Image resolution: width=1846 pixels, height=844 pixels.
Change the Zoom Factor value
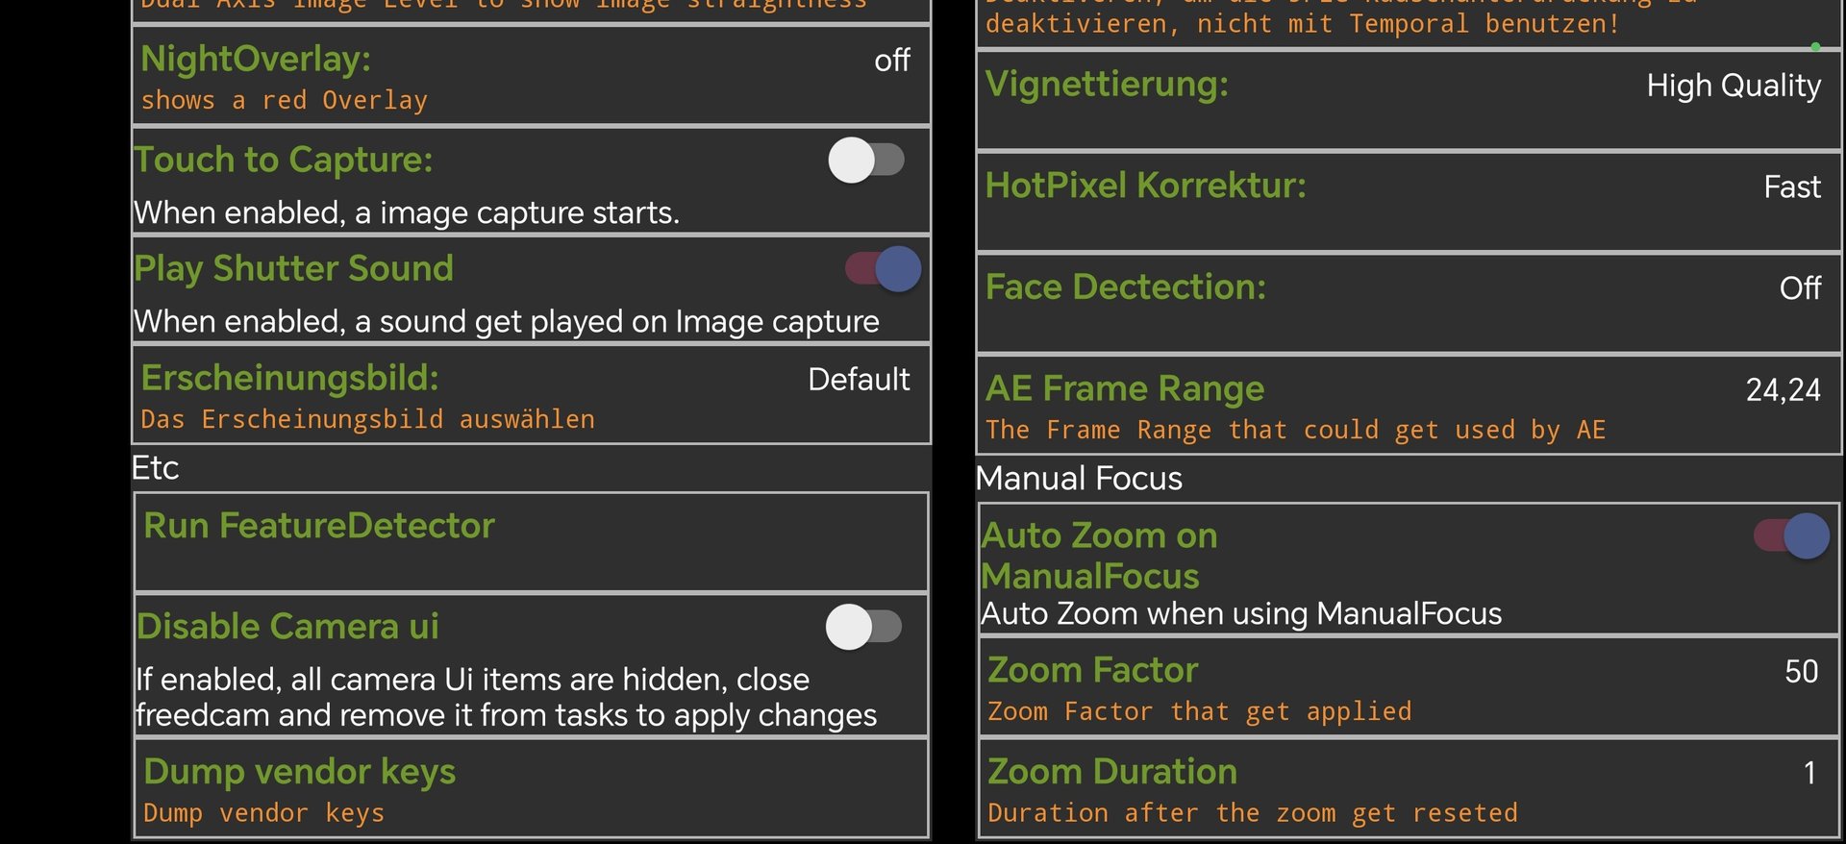point(1409,687)
